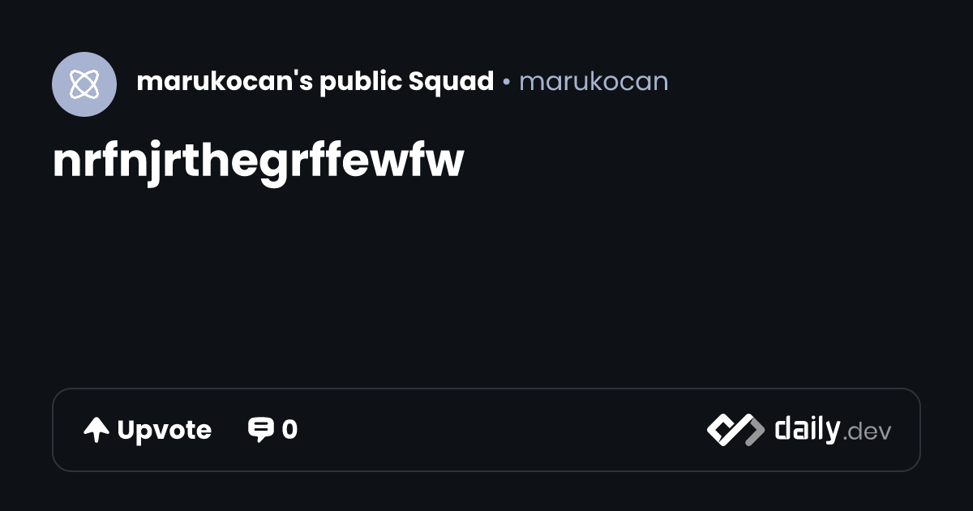Click the white atom glyph inside the avatar
Screen dimensions: 973x511
[84, 84]
